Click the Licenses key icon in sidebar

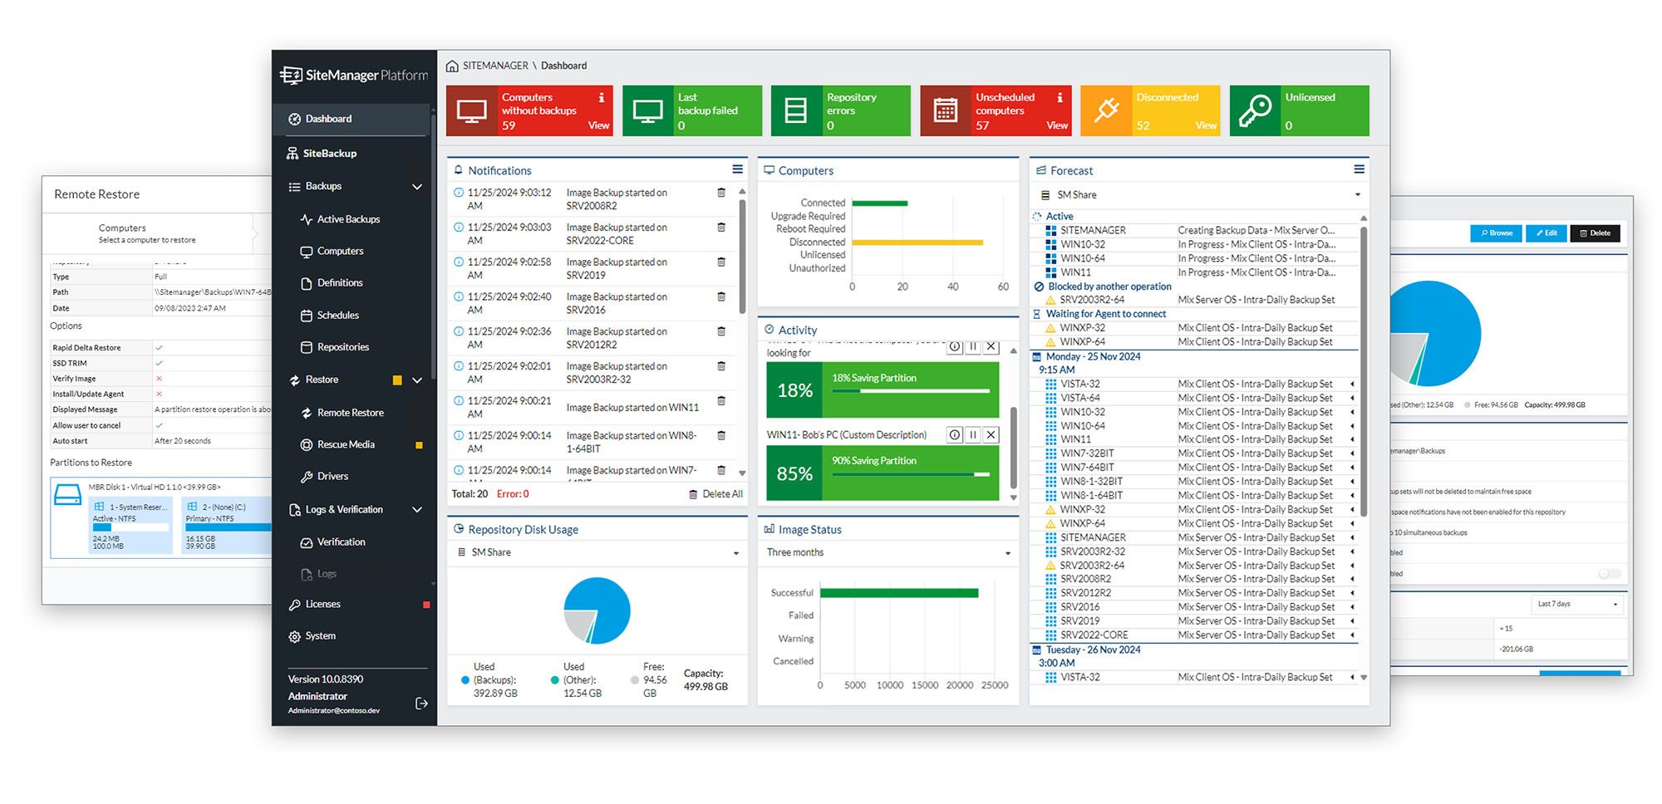(x=295, y=604)
